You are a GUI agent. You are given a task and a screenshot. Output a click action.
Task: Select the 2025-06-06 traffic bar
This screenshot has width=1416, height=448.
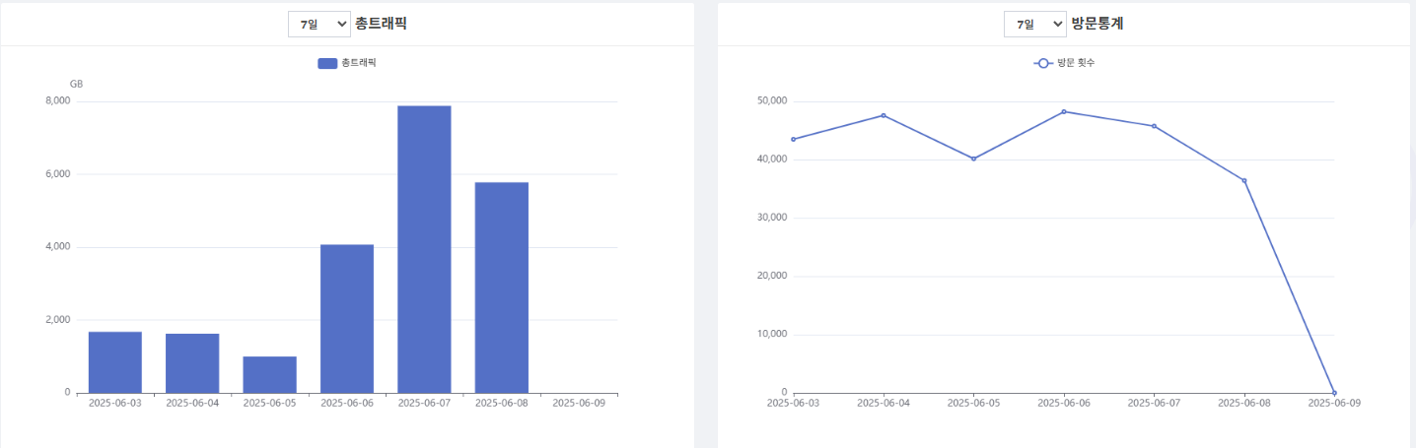click(347, 318)
